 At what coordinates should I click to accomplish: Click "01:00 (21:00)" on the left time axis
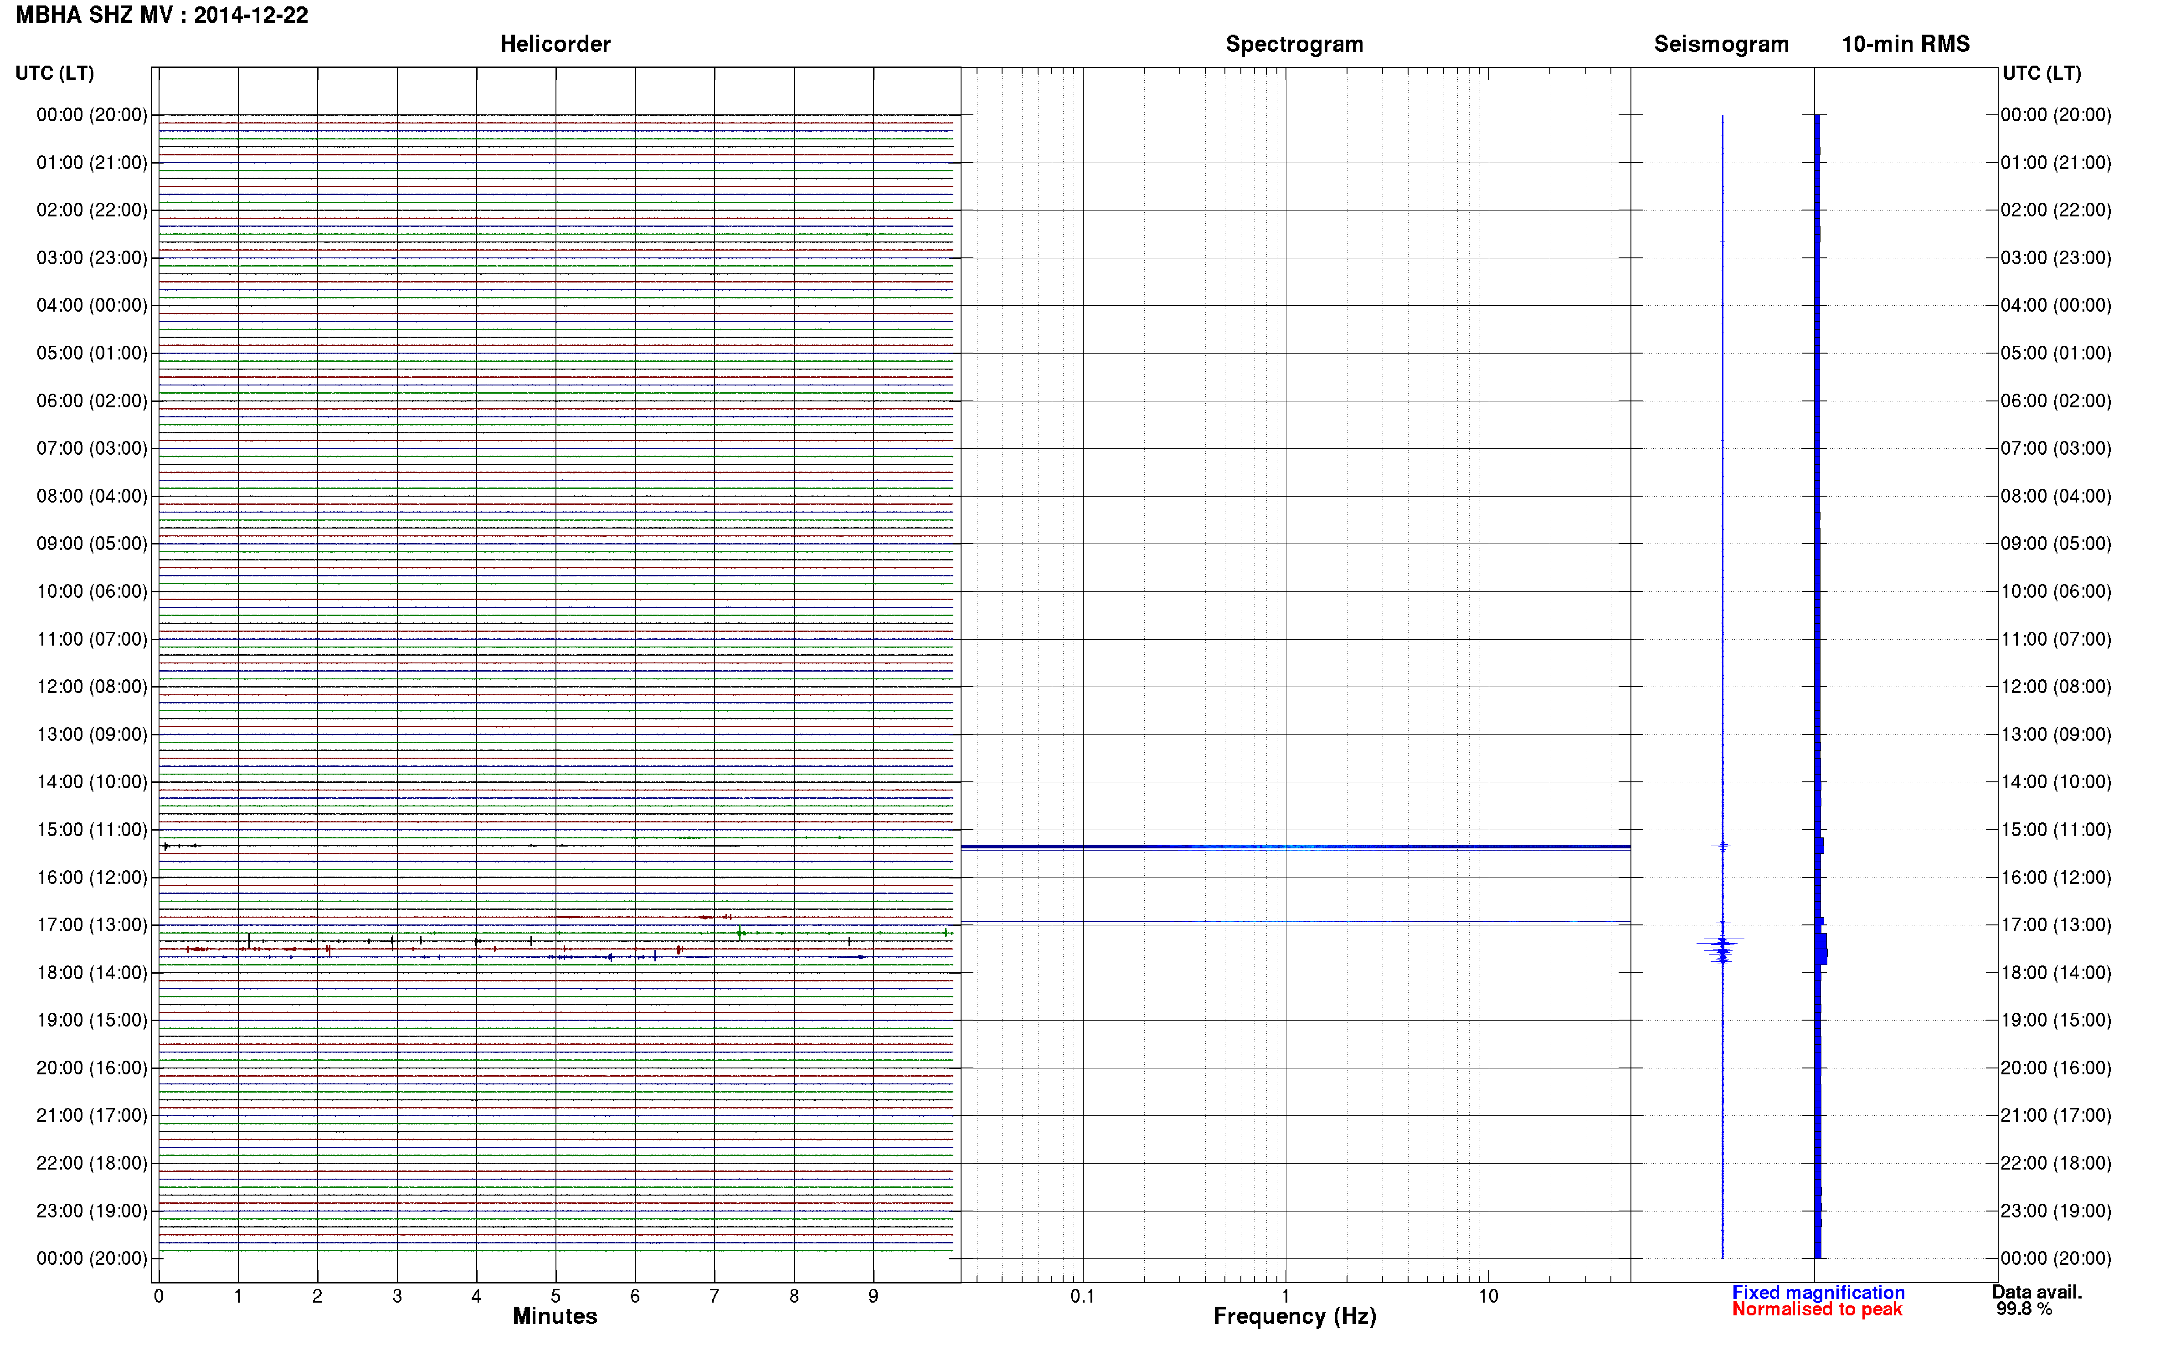(92, 163)
